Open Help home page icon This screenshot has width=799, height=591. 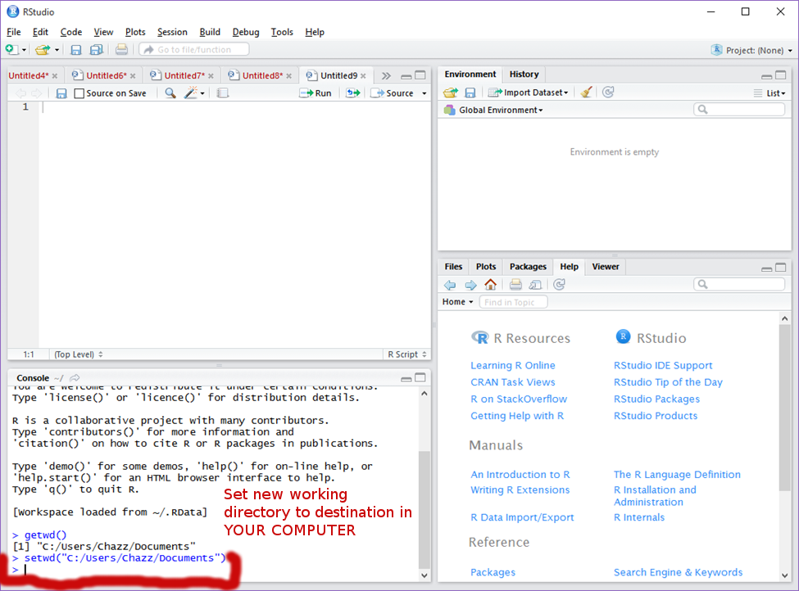tap(490, 285)
